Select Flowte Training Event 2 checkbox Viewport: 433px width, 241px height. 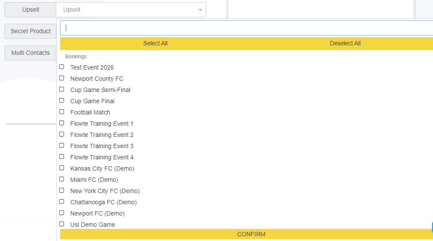point(61,134)
